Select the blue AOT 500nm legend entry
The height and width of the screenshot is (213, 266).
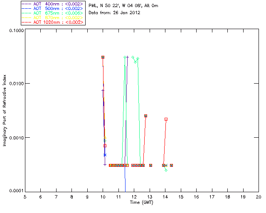pos(52,8)
